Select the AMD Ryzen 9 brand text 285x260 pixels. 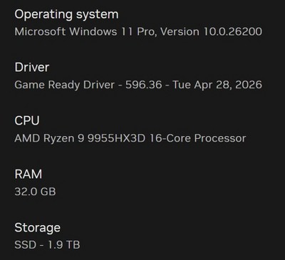(49, 138)
